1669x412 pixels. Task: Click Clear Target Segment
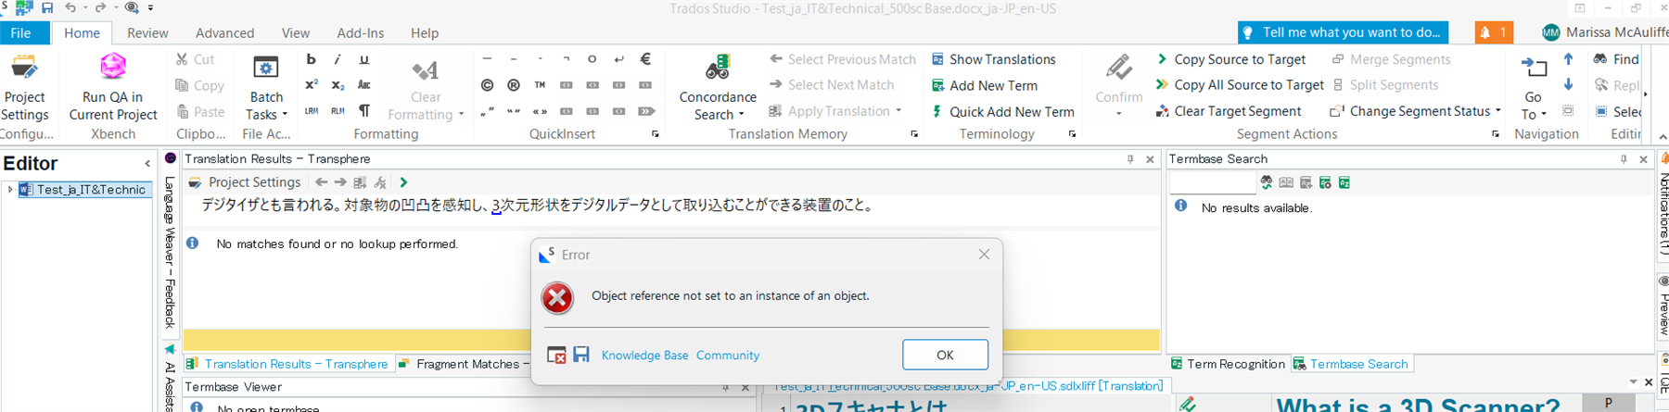click(x=1229, y=111)
